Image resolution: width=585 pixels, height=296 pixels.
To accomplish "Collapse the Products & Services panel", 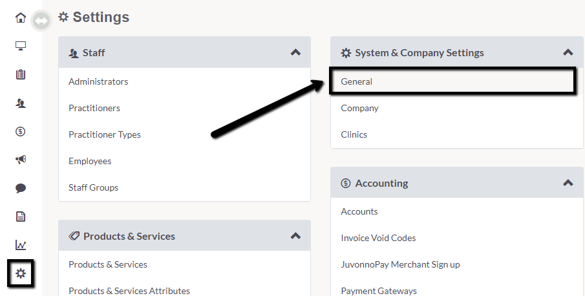I will (295, 236).
